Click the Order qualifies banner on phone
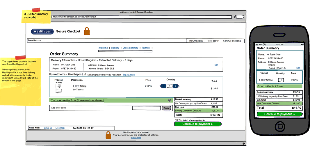The height and width of the screenshot is (159, 310). point(279,86)
